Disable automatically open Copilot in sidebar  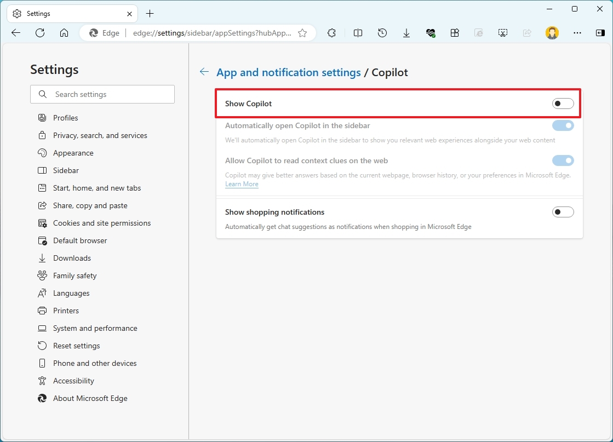(563, 125)
